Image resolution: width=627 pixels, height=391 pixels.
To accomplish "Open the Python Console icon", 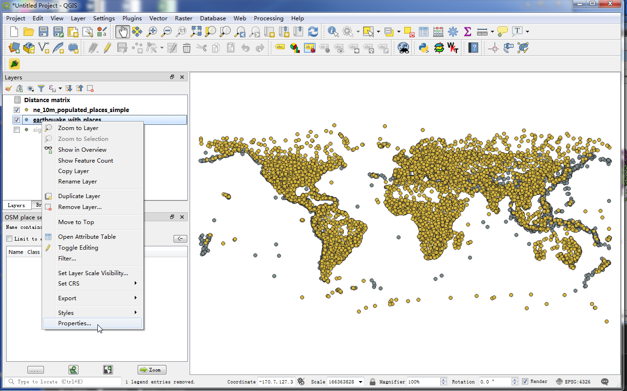I will [424, 48].
